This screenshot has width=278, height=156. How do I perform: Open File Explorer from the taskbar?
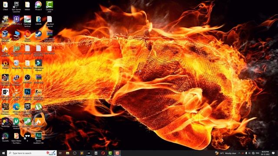pos(68,153)
